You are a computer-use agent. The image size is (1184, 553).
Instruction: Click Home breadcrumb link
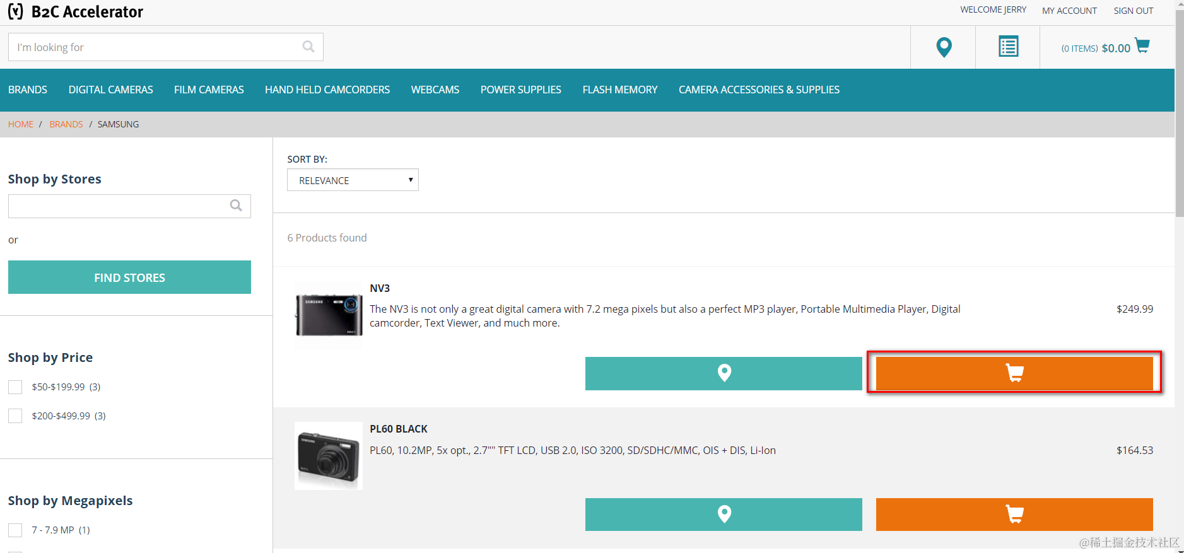coord(21,124)
